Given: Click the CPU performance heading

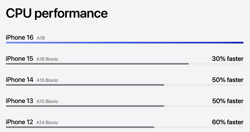Looking at the screenshot, I should point(57,13).
